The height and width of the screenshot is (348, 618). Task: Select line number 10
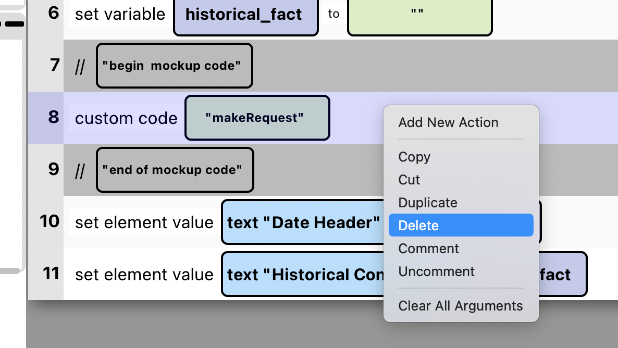coord(50,221)
